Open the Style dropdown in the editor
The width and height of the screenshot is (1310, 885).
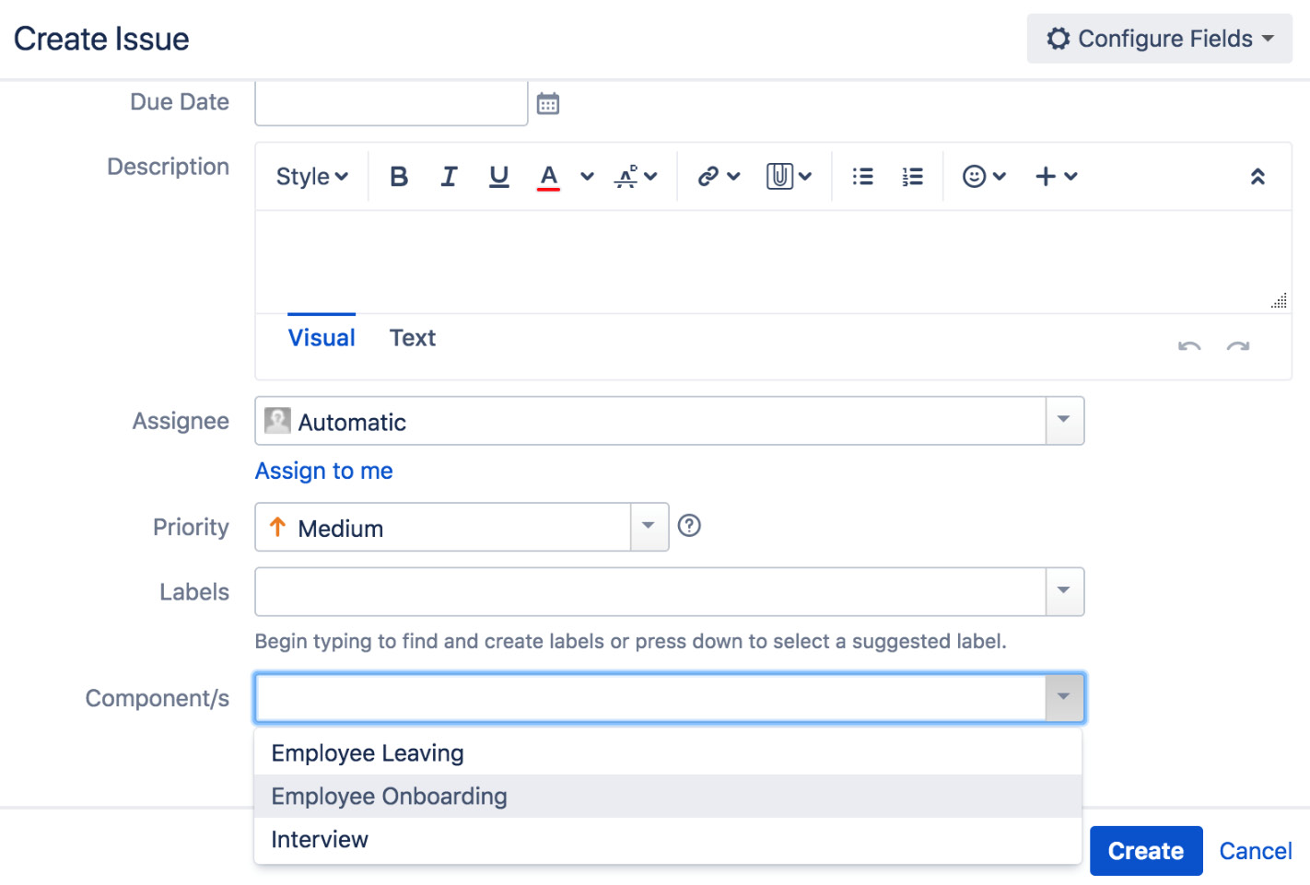click(x=310, y=176)
